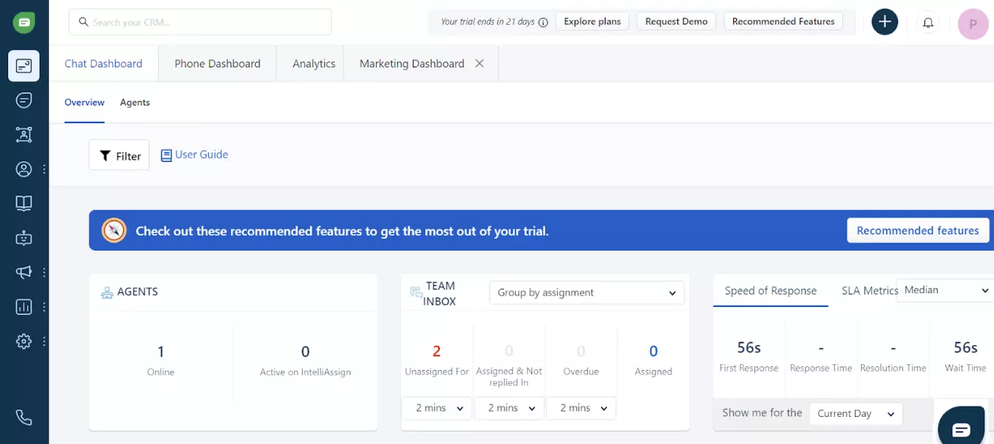This screenshot has height=444, width=994.
Task: Switch to the Agents sub-tab
Action: pyautogui.click(x=135, y=103)
